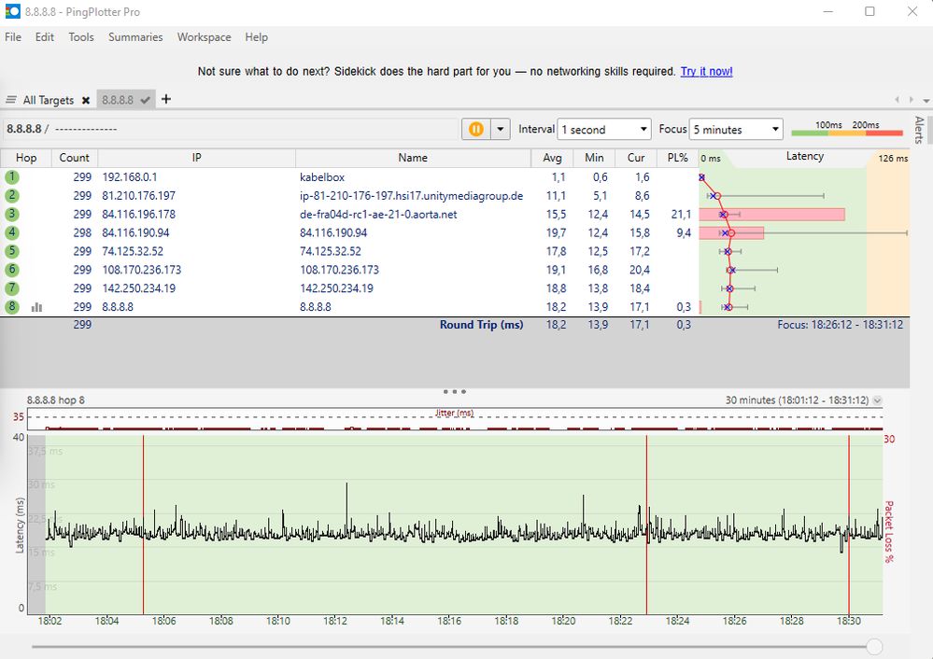Open the Alerts side panel
933x659 pixels.
(x=919, y=130)
